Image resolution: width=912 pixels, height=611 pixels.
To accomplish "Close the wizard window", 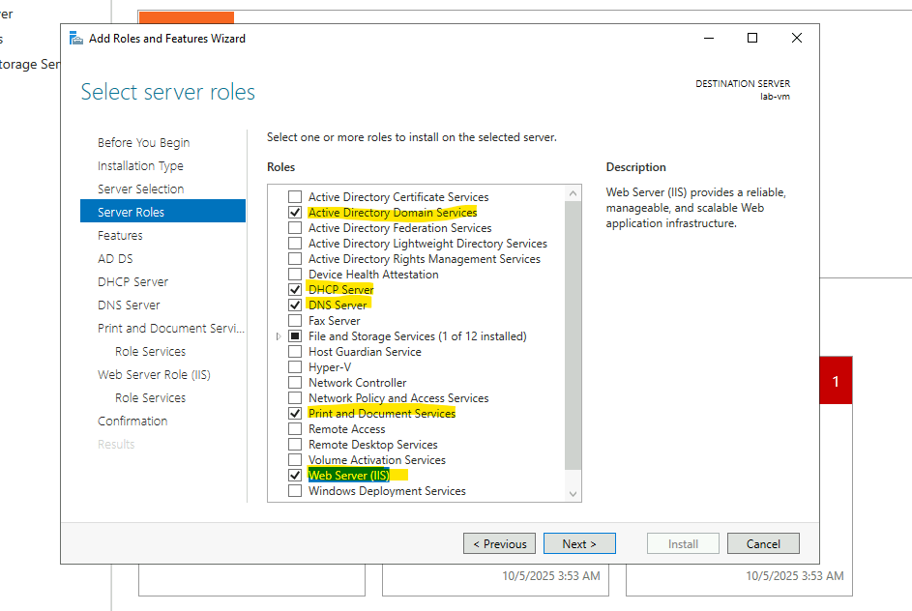I will pyautogui.click(x=797, y=39).
